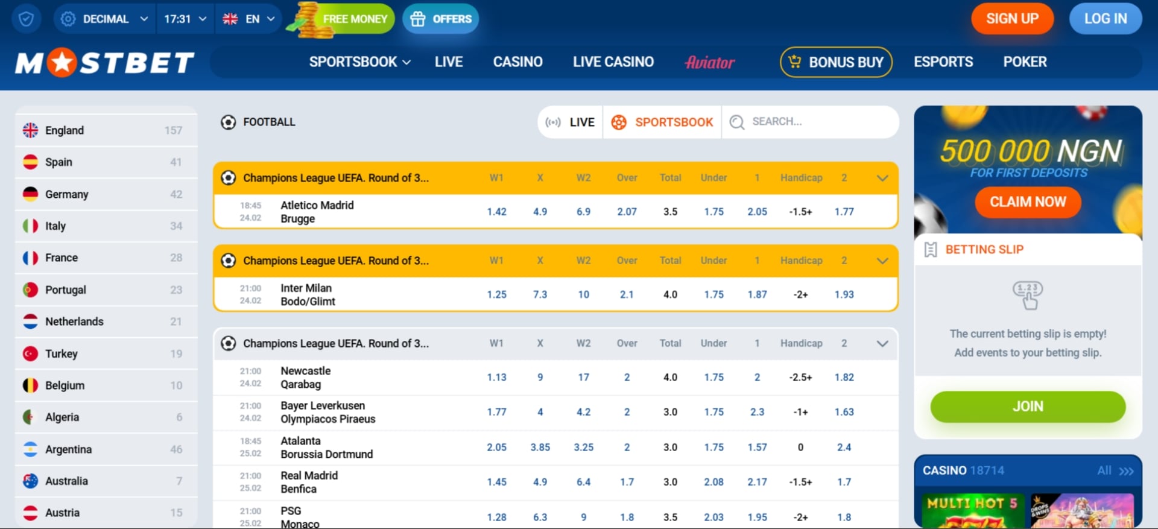Click the LOG IN button
Image resolution: width=1158 pixels, height=529 pixels.
coord(1105,19)
